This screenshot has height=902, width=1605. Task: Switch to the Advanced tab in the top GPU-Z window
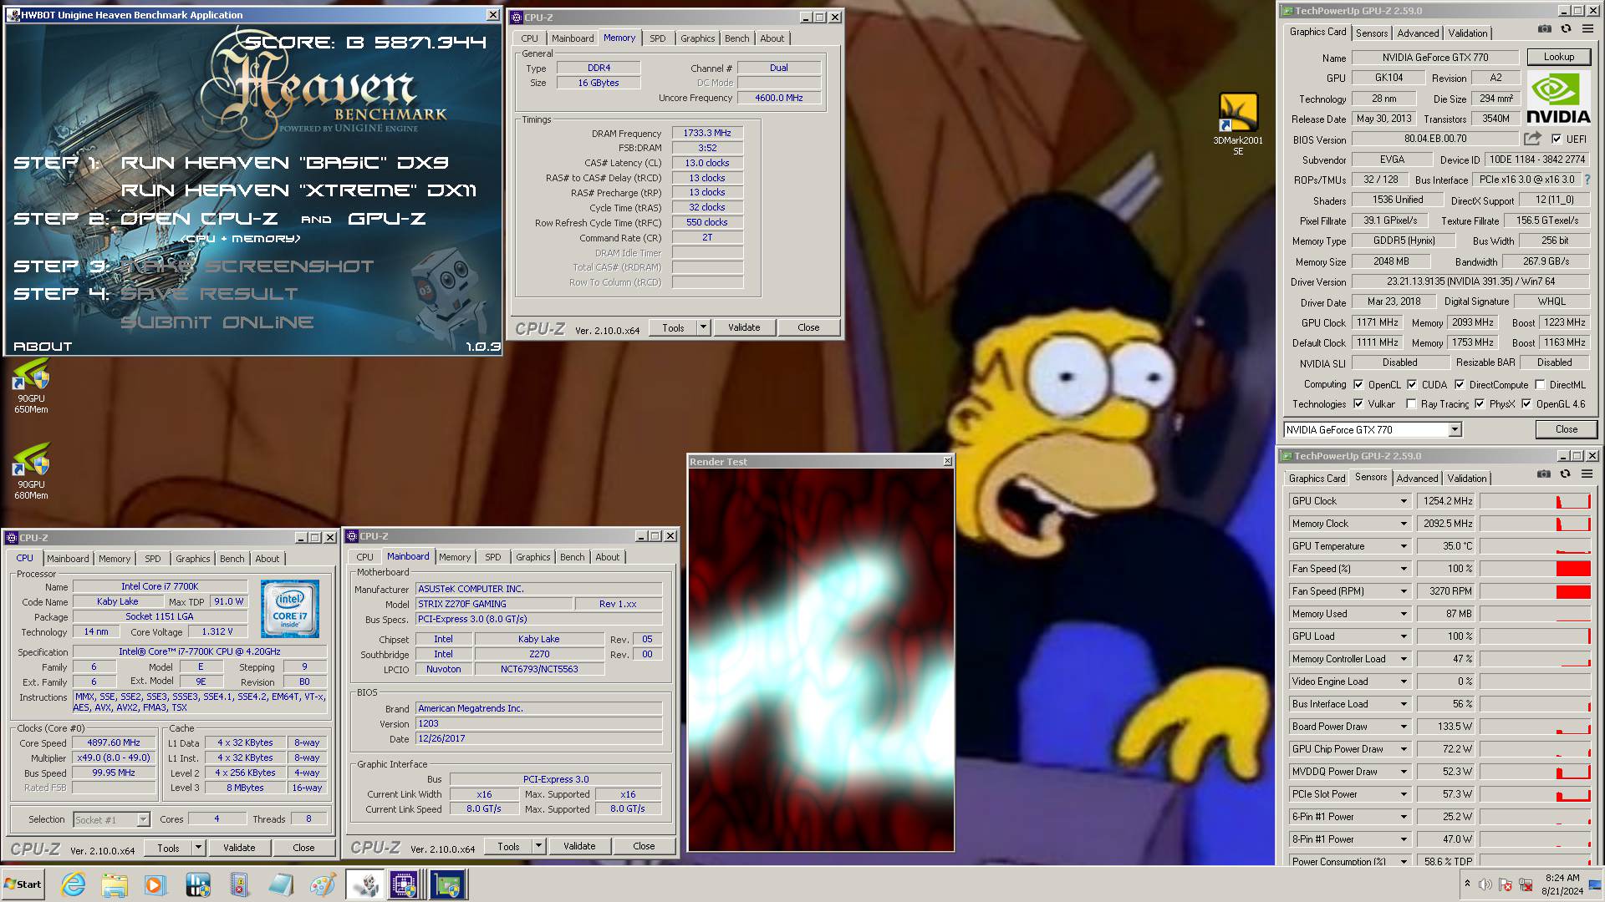(x=1418, y=33)
